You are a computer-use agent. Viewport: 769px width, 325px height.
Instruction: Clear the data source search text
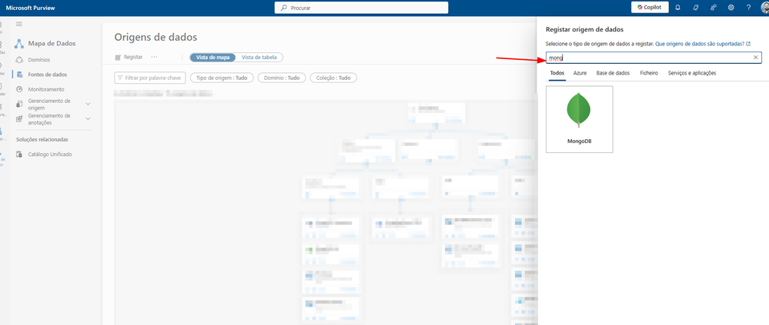[756, 58]
